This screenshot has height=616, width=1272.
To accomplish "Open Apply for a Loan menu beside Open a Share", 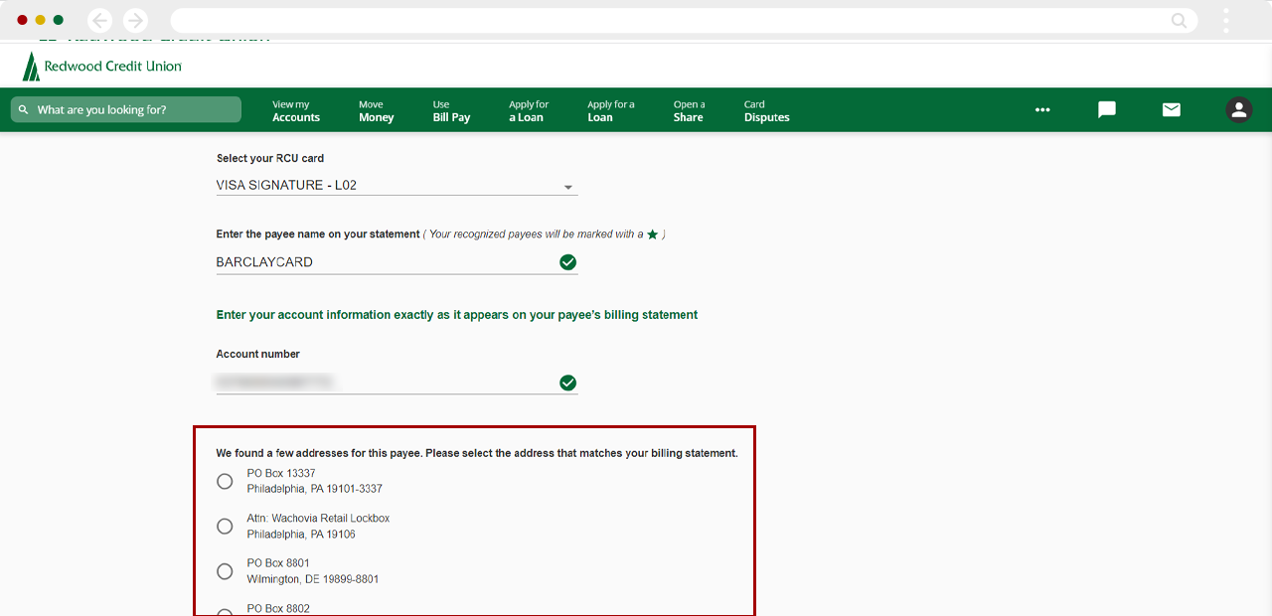I will [610, 110].
